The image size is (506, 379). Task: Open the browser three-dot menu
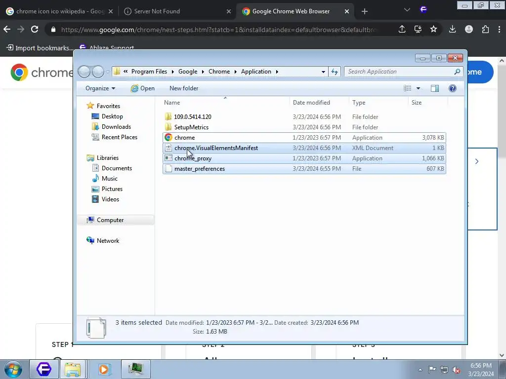(x=499, y=29)
